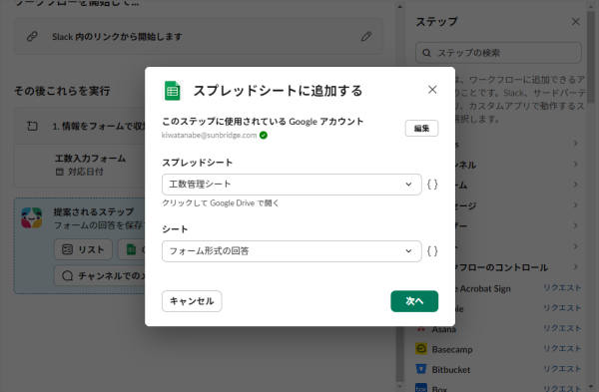The height and width of the screenshot is (392, 599).
Task: Click 編集 to change Google account
Action: click(421, 129)
